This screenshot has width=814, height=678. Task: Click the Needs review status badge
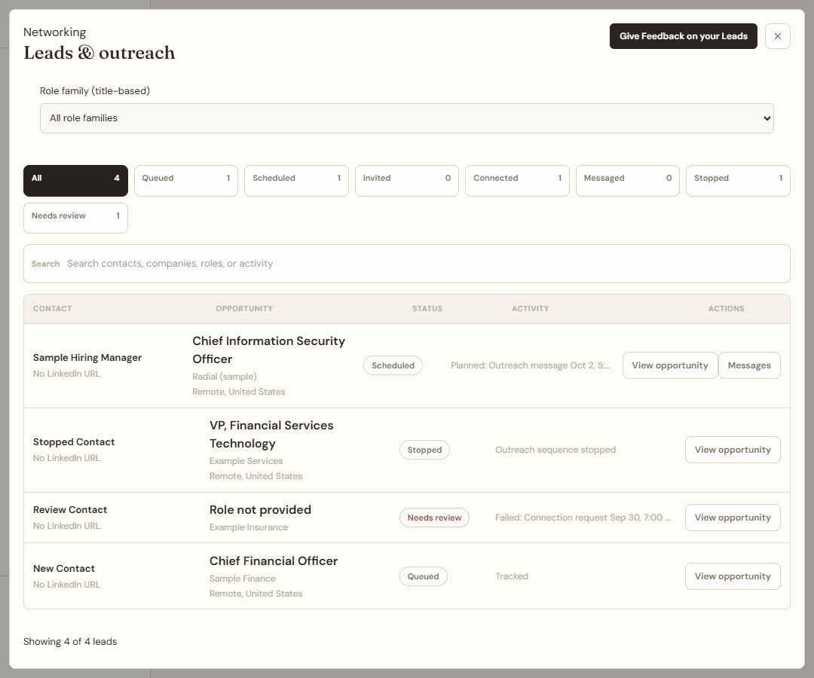click(x=434, y=518)
